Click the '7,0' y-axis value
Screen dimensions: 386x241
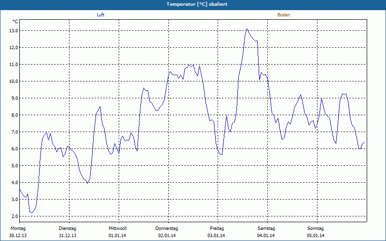pos(14,132)
